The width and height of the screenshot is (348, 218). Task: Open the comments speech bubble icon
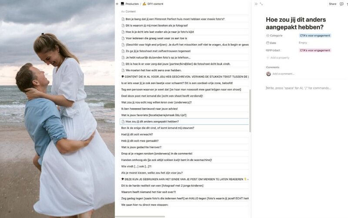[341, 4]
